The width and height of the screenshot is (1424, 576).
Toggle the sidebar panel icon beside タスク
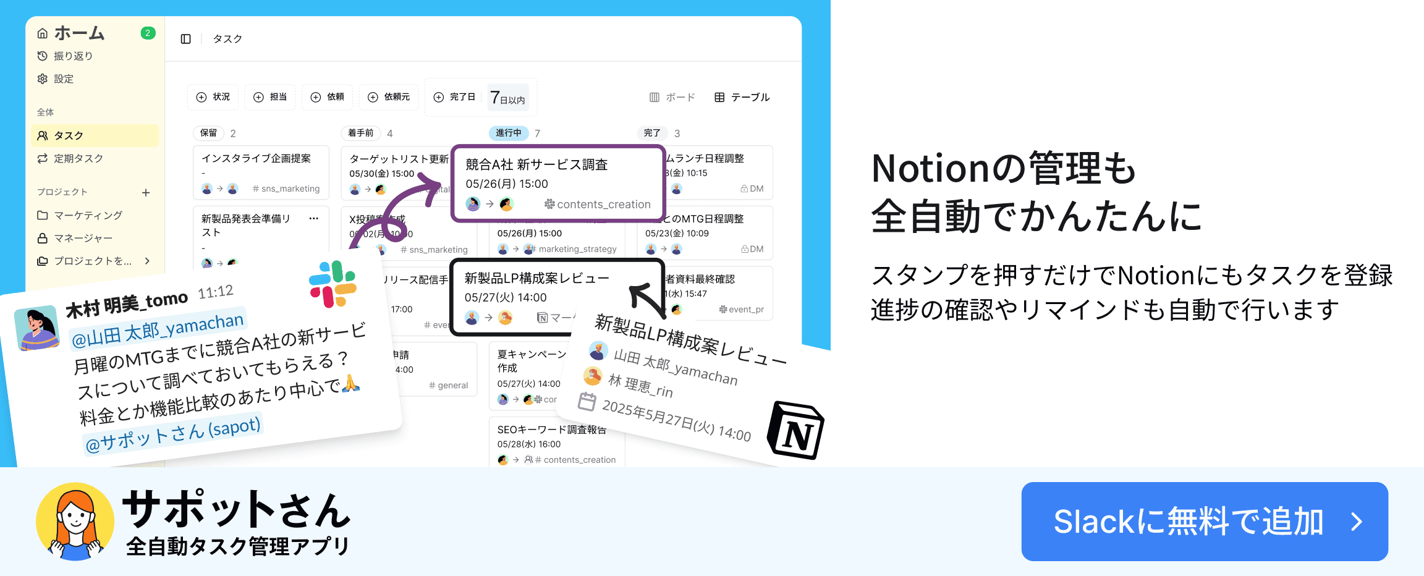pyautogui.click(x=185, y=39)
